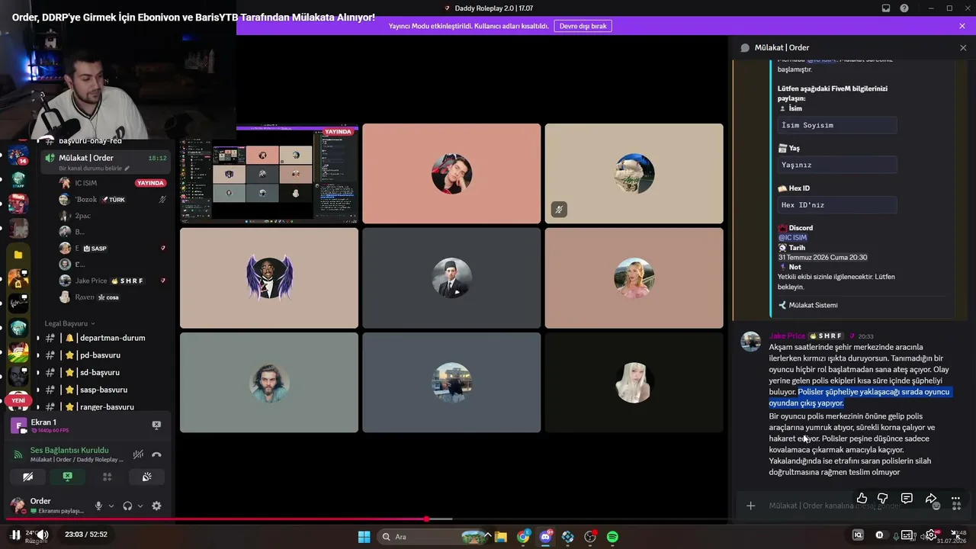Select voice member IC ISIM

point(113,183)
